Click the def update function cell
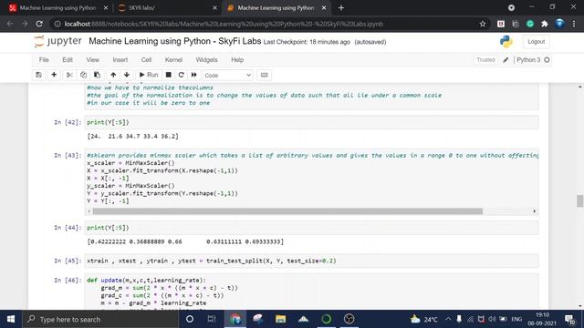The image size is (584, 328). [x=311, y=292]
